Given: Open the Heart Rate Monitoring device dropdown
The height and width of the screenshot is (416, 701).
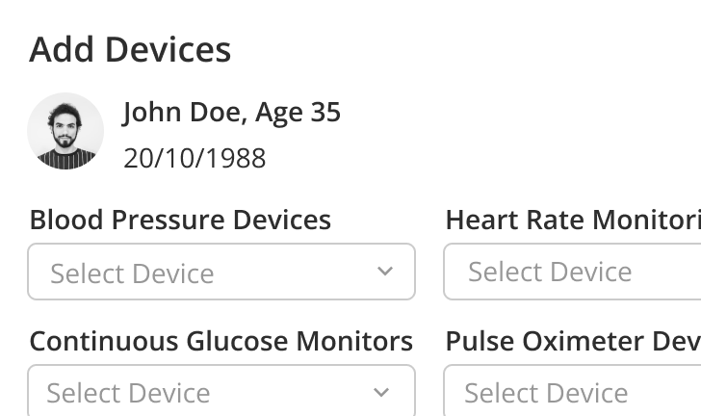Looking at the screenshot, I should tap(572, 272).
